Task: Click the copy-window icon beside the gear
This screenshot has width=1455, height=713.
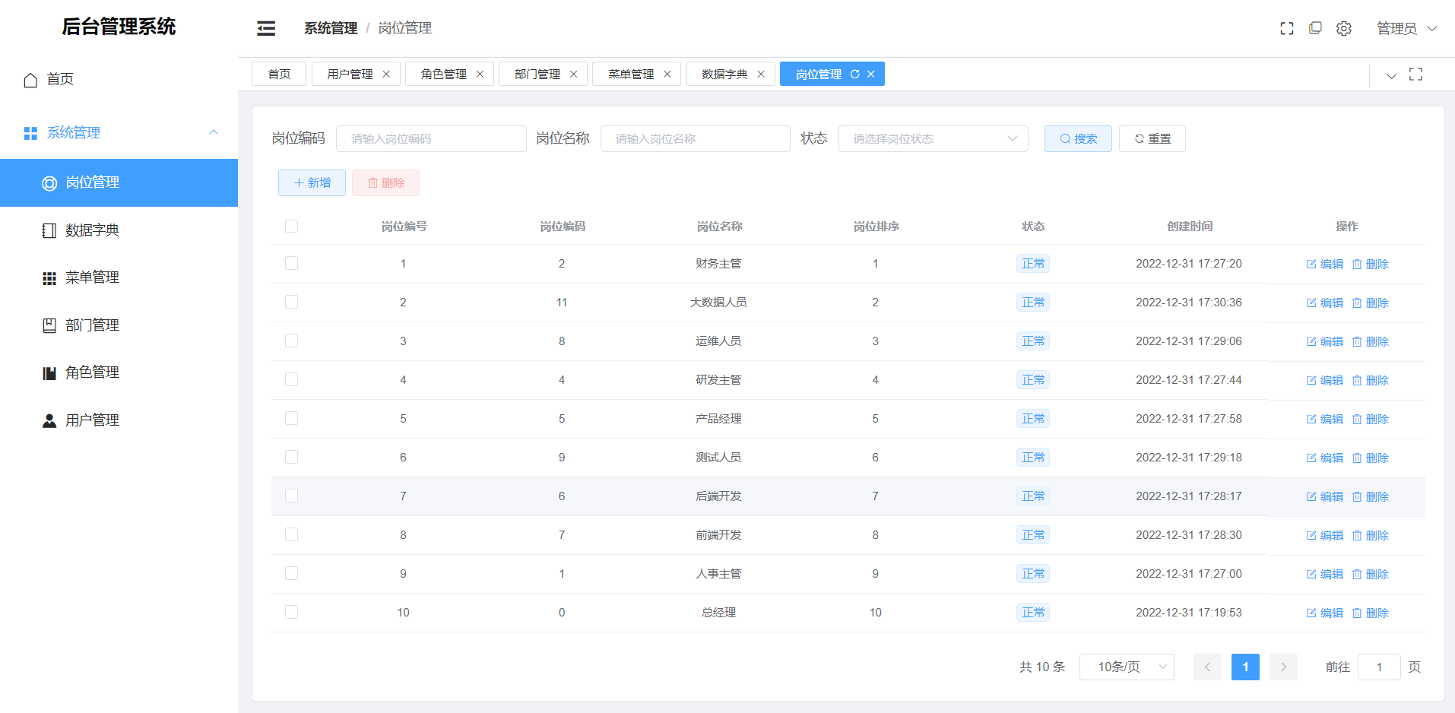Action: click(x=1315, y=28)
